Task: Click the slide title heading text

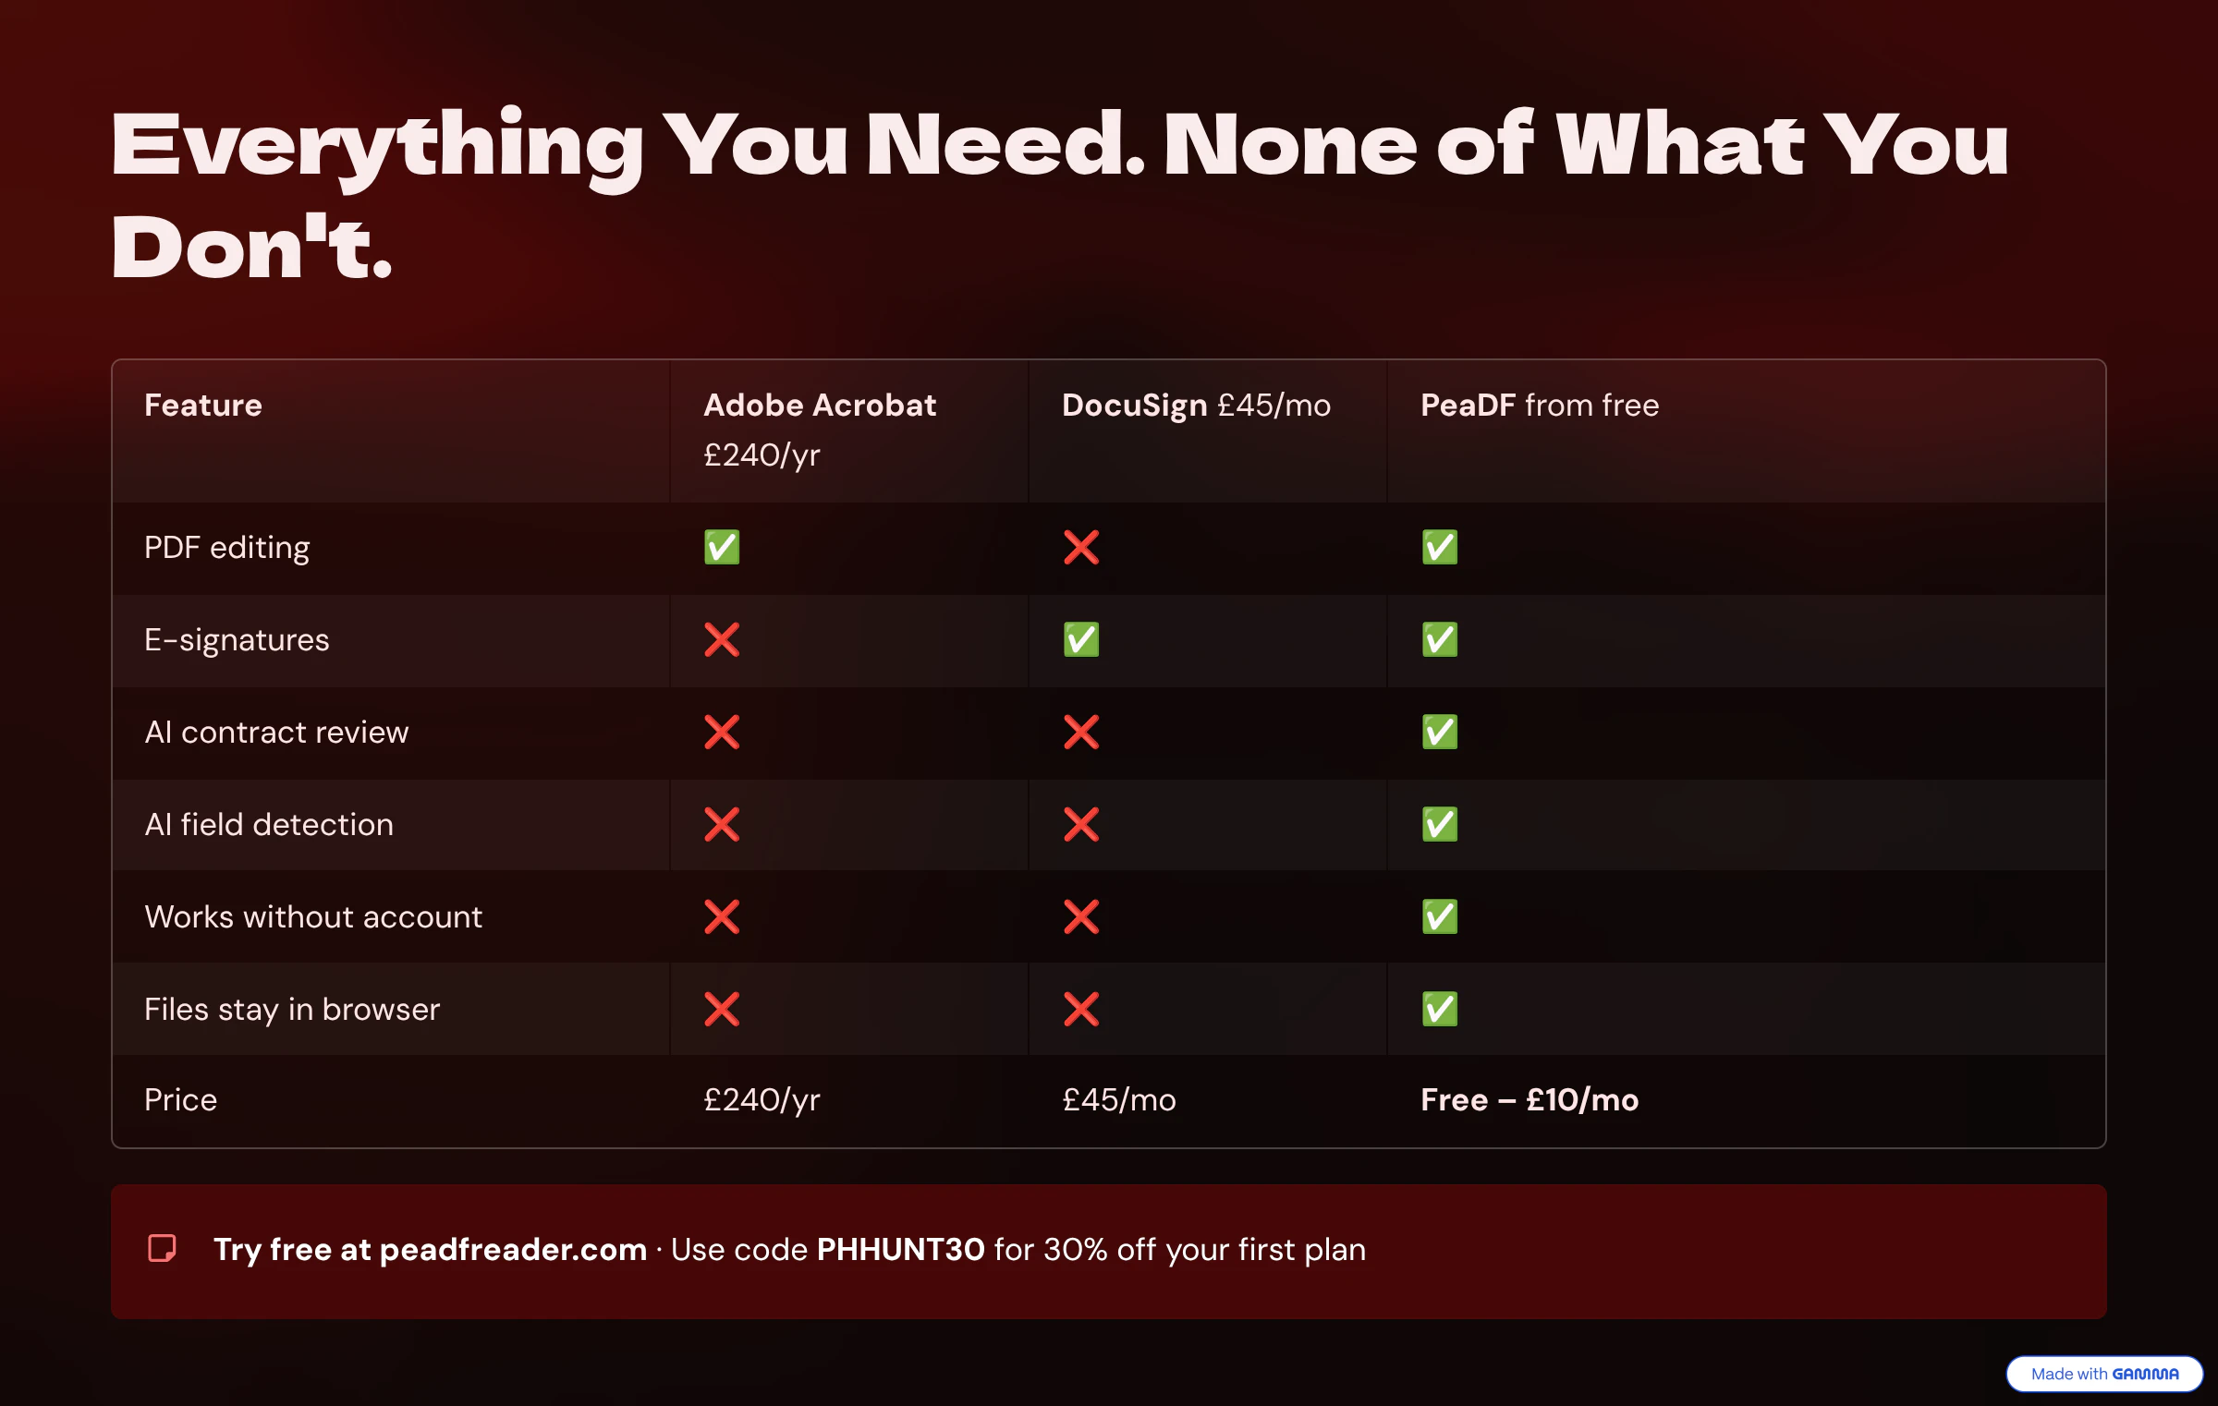Action: 1059,194
